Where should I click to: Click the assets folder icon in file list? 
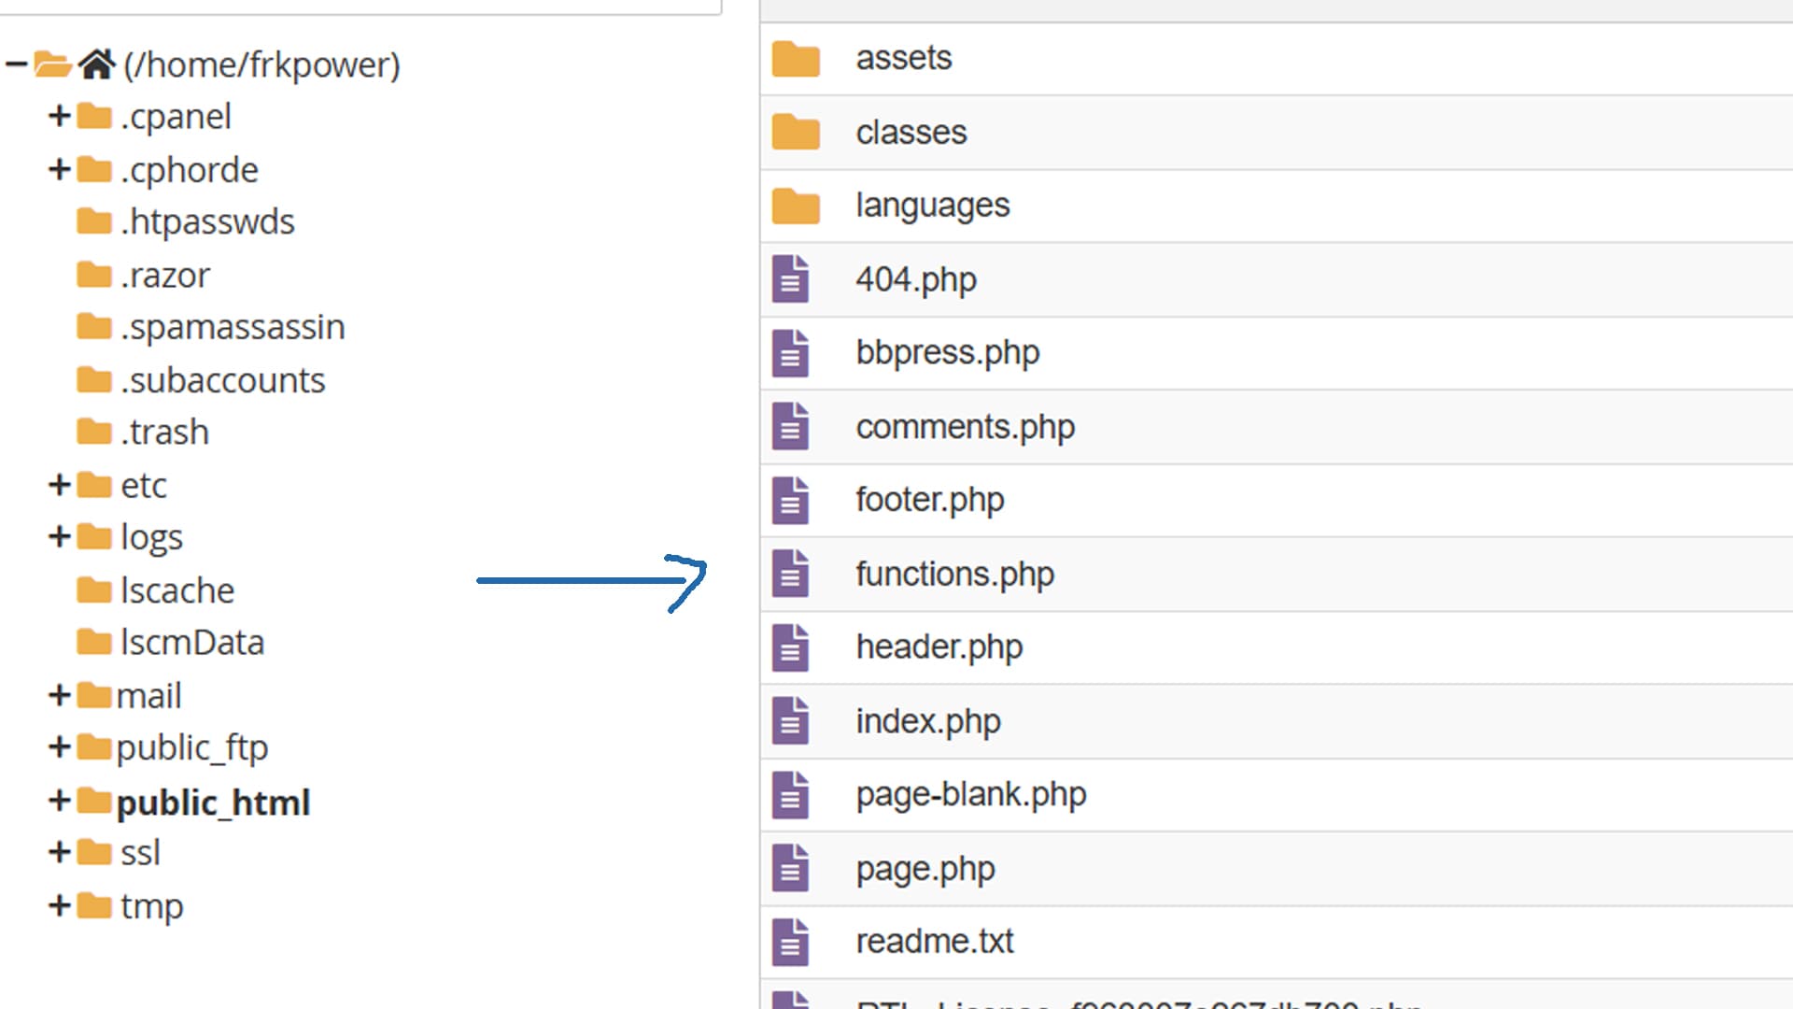click(x=796, y=59)
